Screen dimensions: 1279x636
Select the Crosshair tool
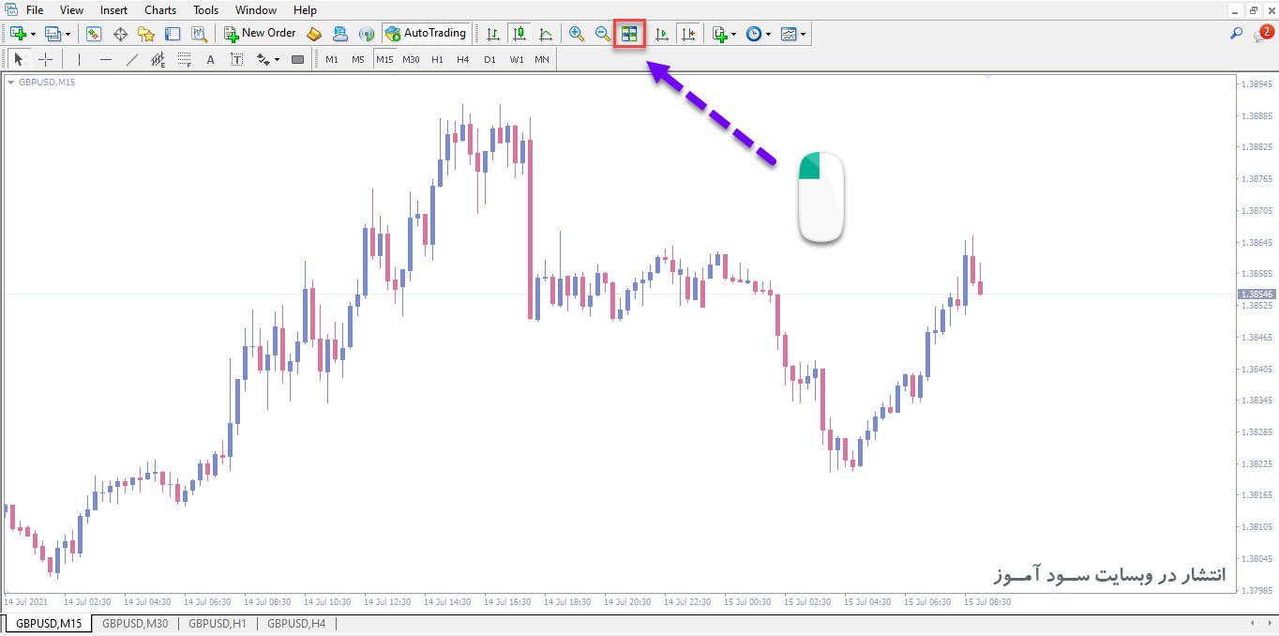coord(44,58)
